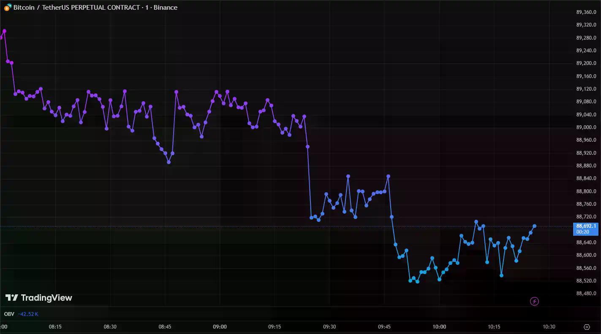
Task: Click the purple lightning bolt icon
Action: [534, 301]
